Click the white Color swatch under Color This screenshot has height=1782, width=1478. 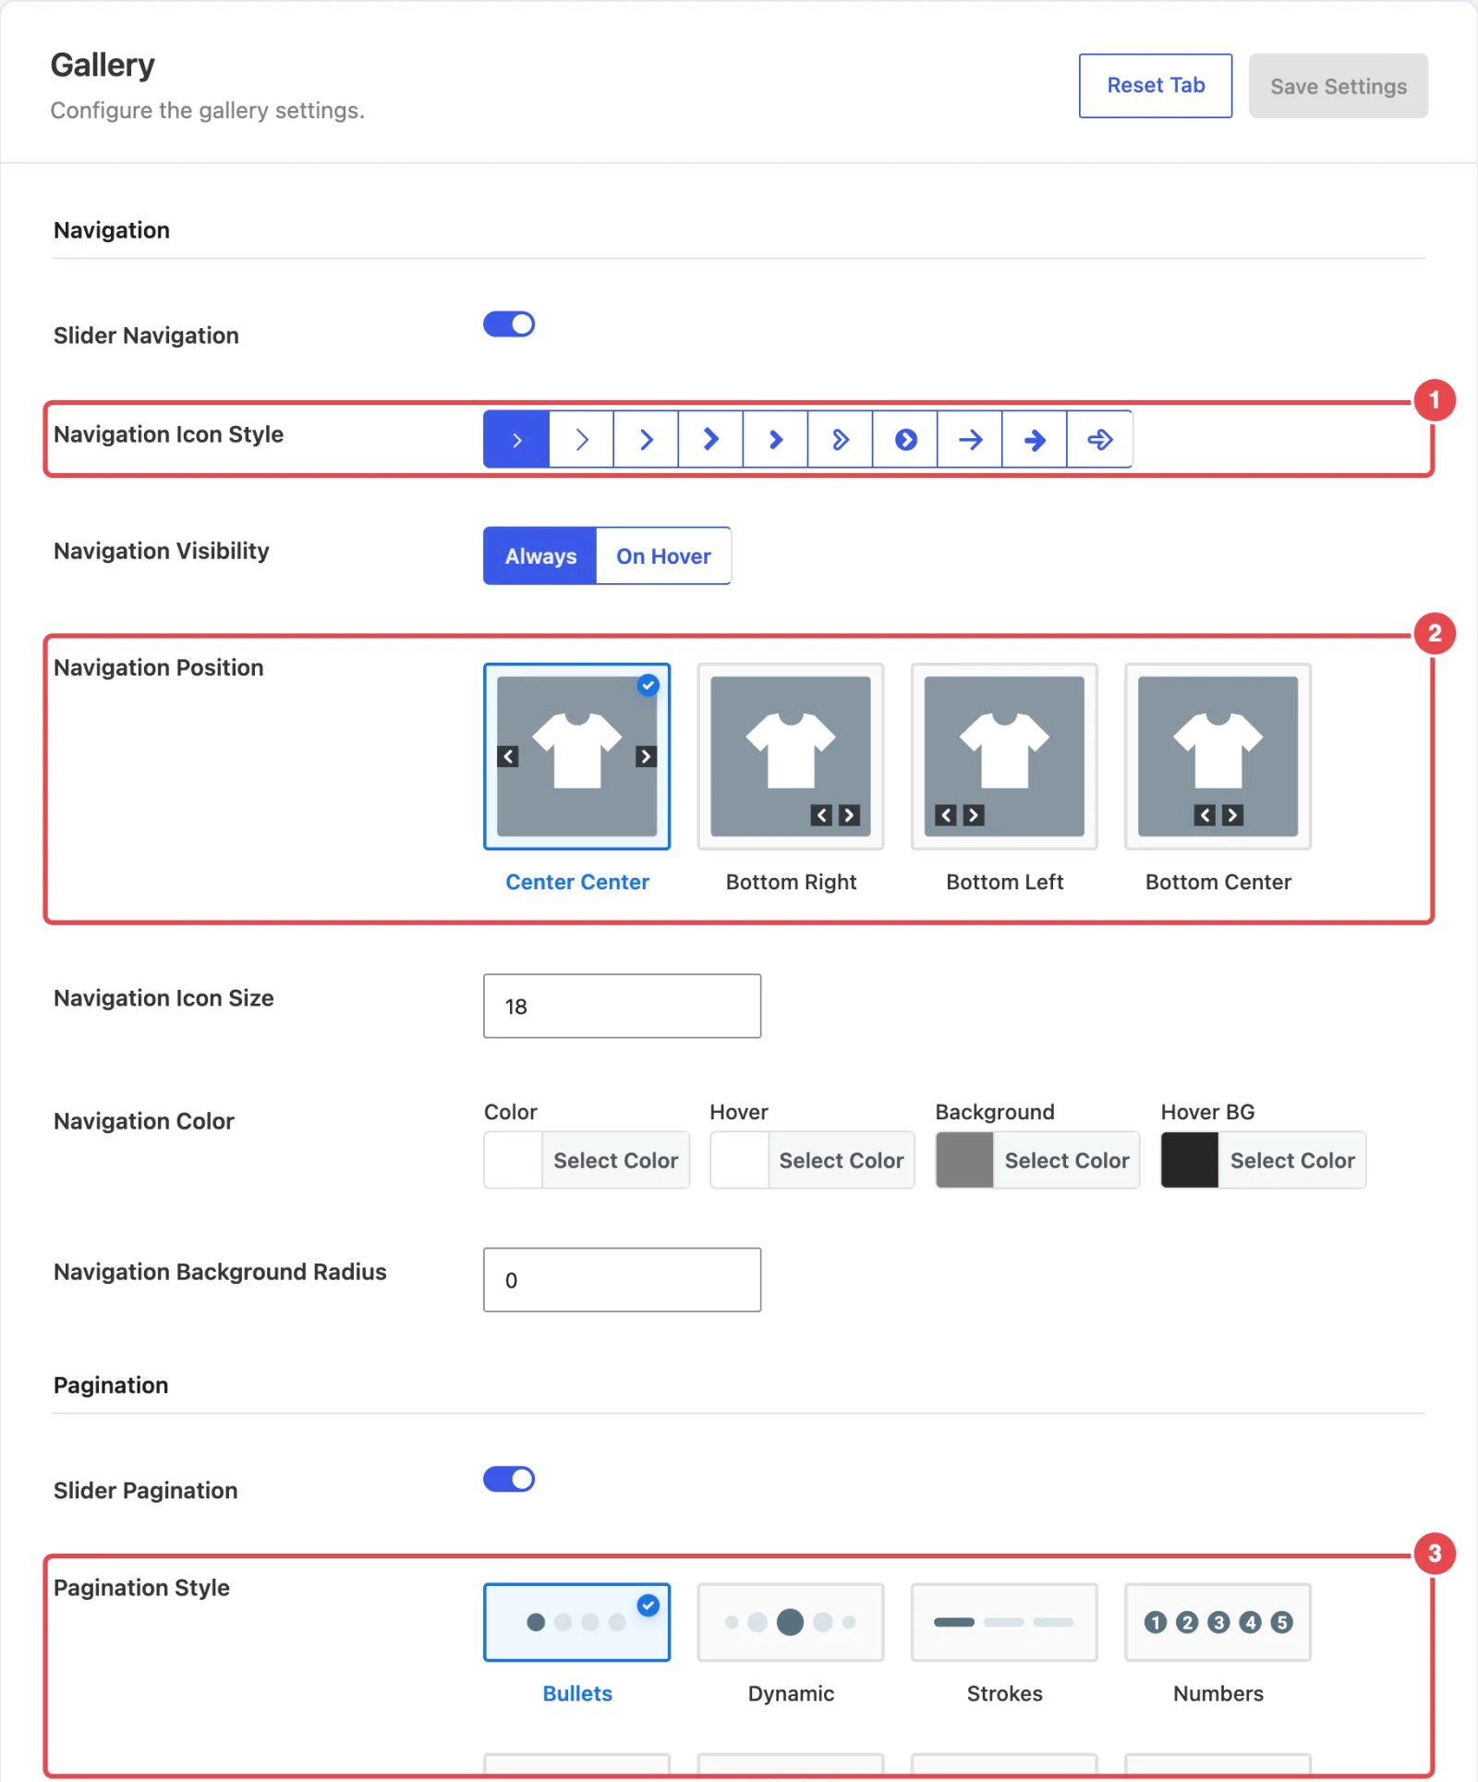(514, 1160)
